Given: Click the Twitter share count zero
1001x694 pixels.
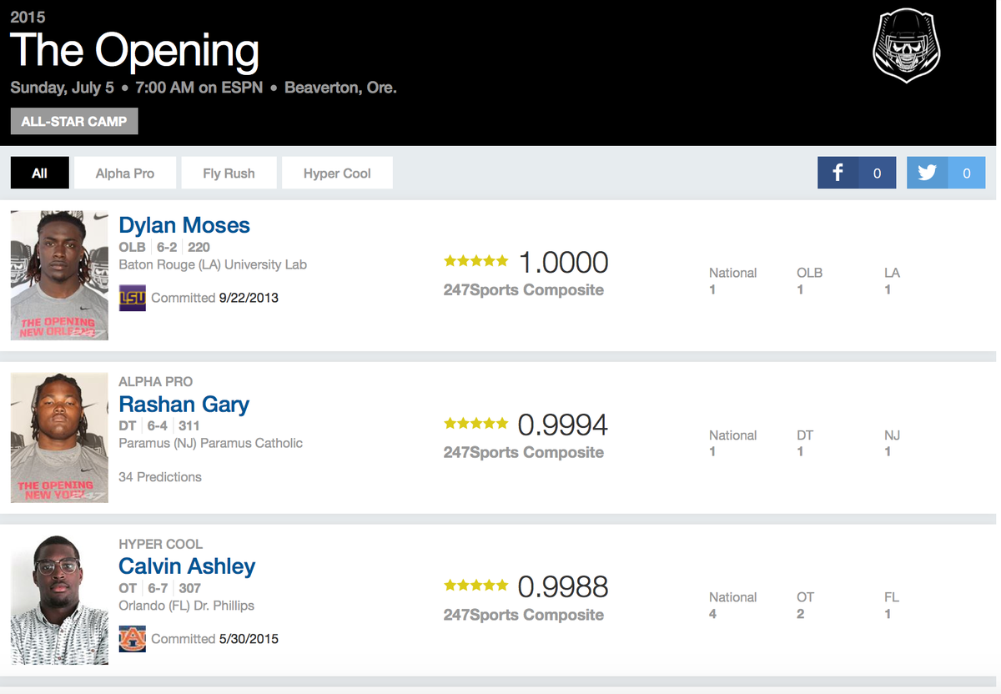Looking at the screenshot, I should coord(966,173).
